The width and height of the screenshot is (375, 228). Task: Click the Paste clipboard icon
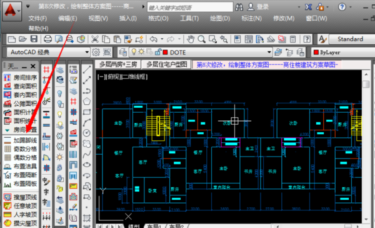tap(117, 39)
